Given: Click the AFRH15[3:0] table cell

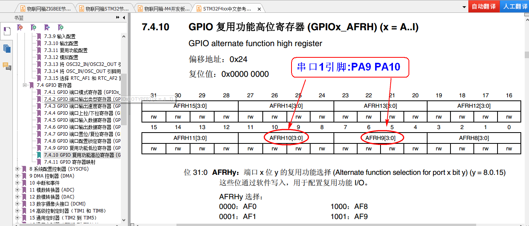Looking at the screenshot, I should point(190,106).
